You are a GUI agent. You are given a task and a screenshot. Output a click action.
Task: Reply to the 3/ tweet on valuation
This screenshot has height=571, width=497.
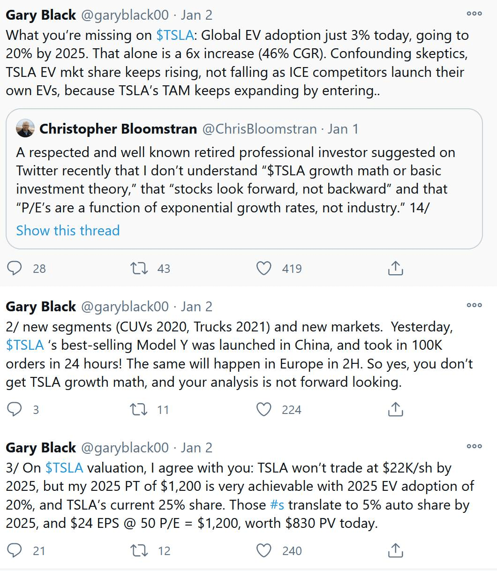point(15,550)
